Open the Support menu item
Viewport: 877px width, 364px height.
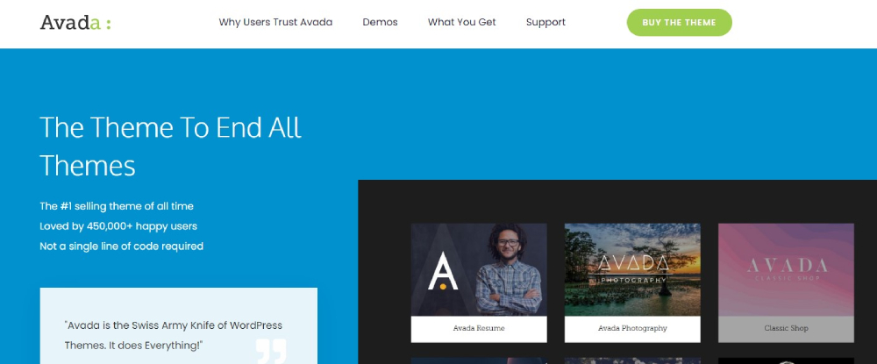(545, 23)
